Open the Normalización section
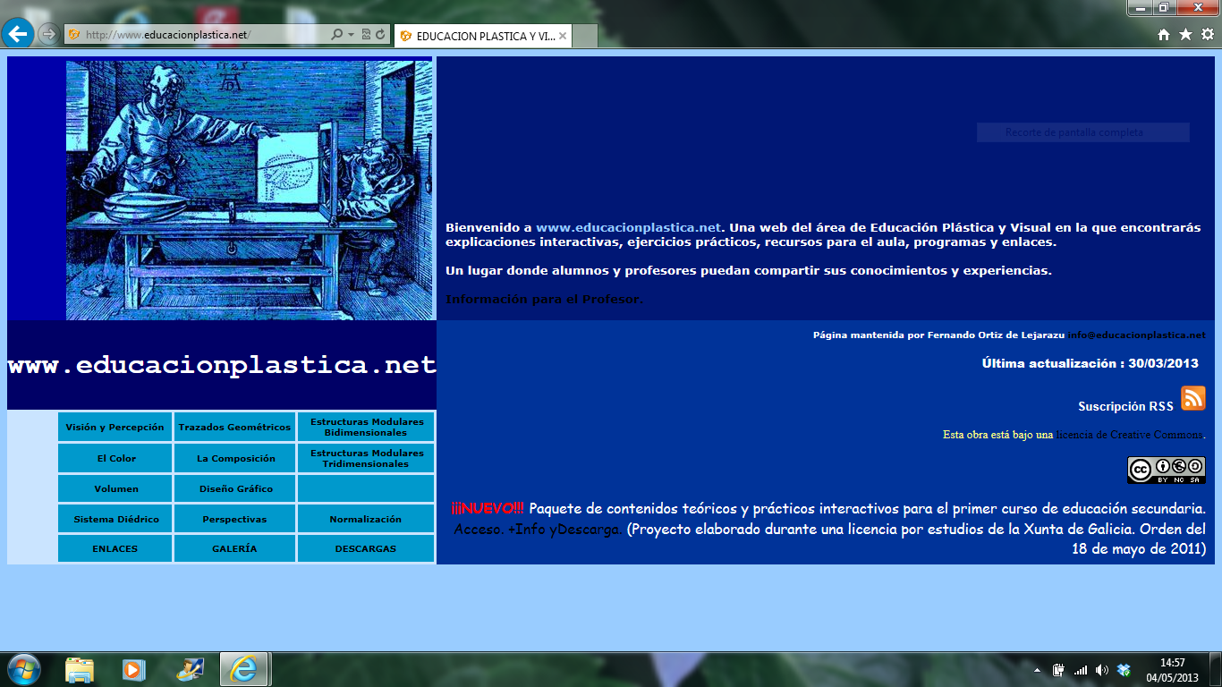This screenshot has width=1222, height=687. pos(367,519)
